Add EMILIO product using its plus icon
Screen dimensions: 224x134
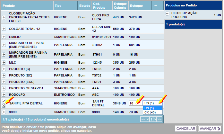coord(4,37)
